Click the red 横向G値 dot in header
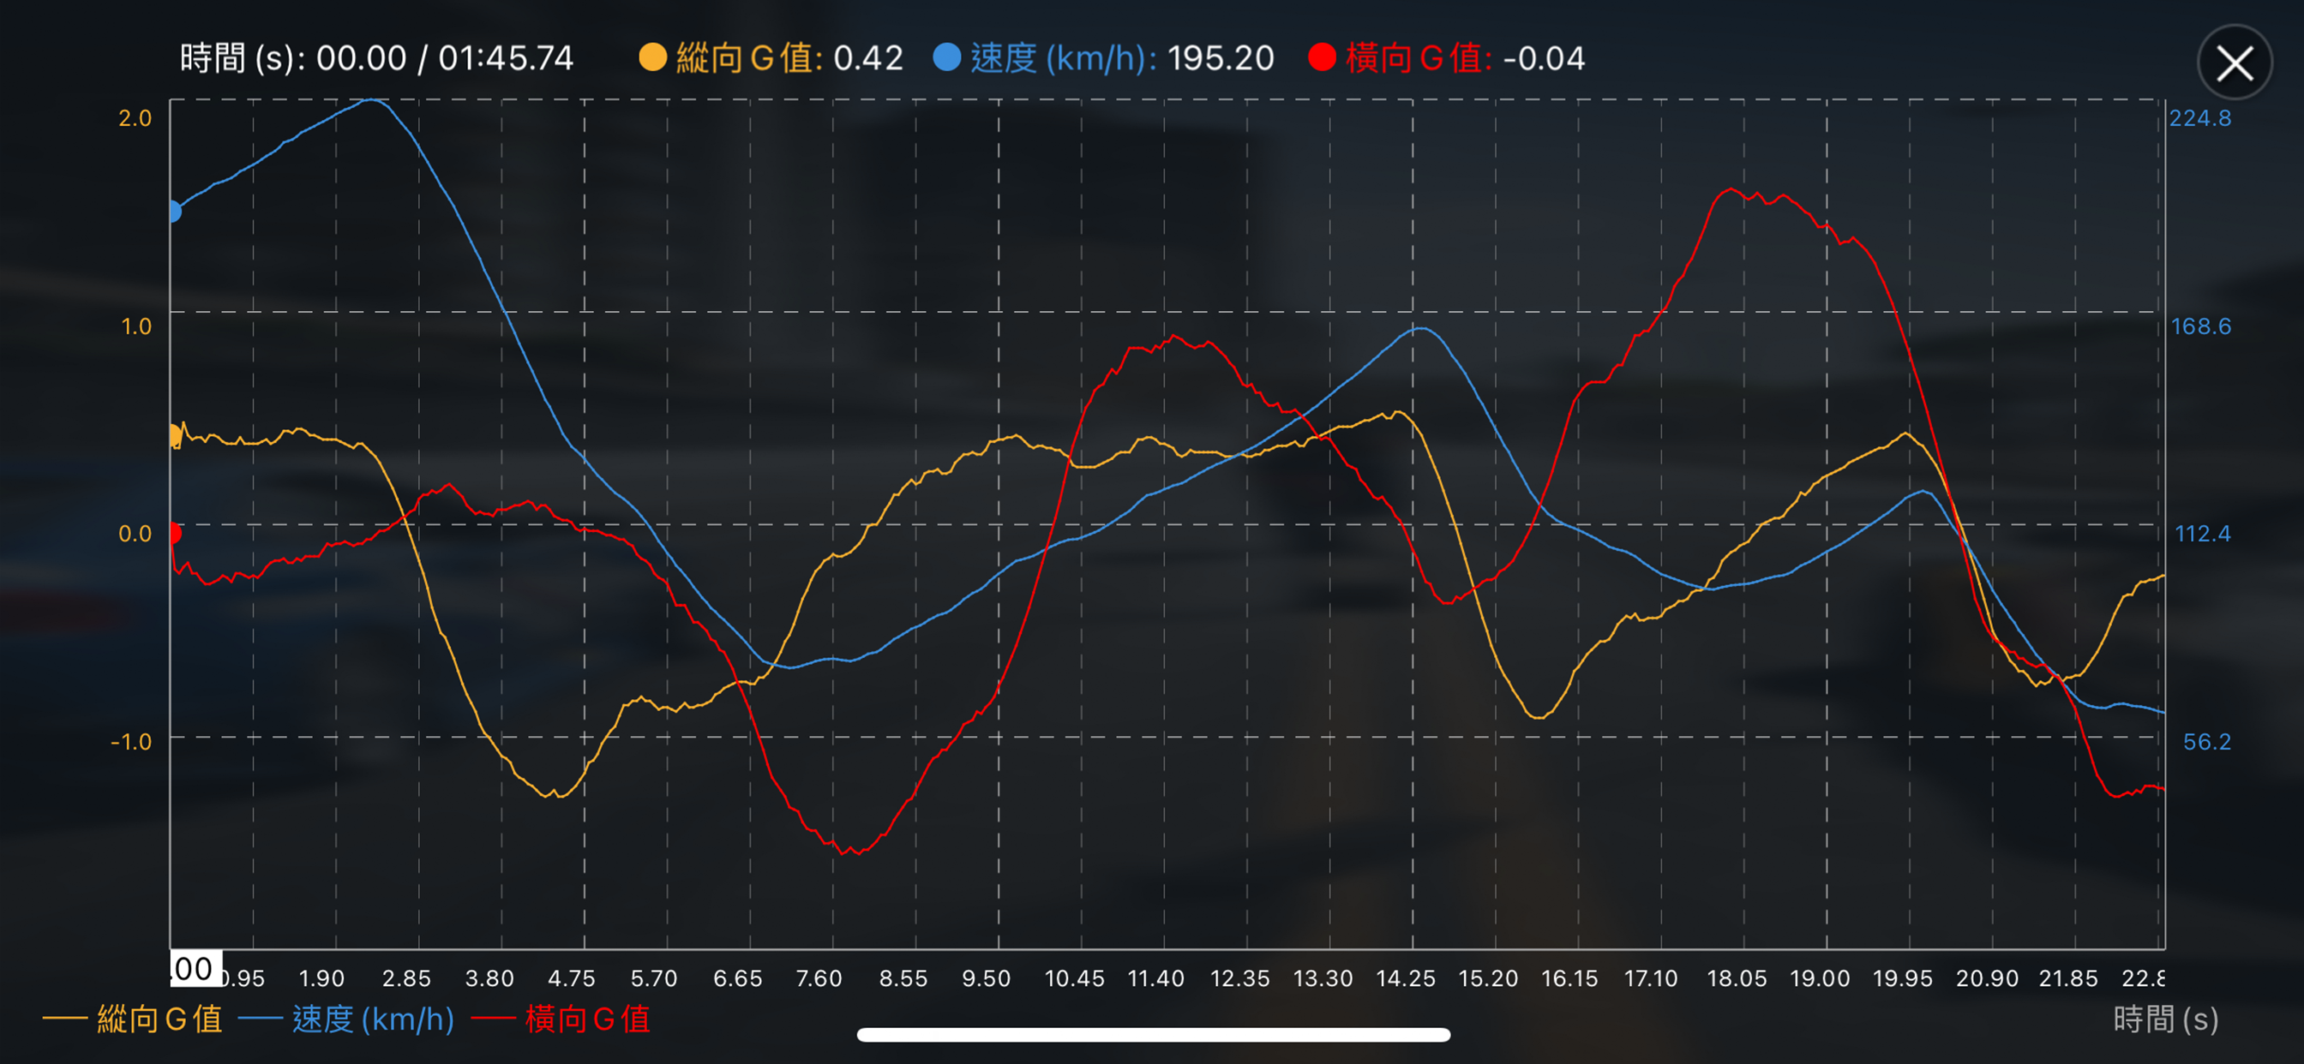The image size is (2304, 1064). tap(1321, 58)
